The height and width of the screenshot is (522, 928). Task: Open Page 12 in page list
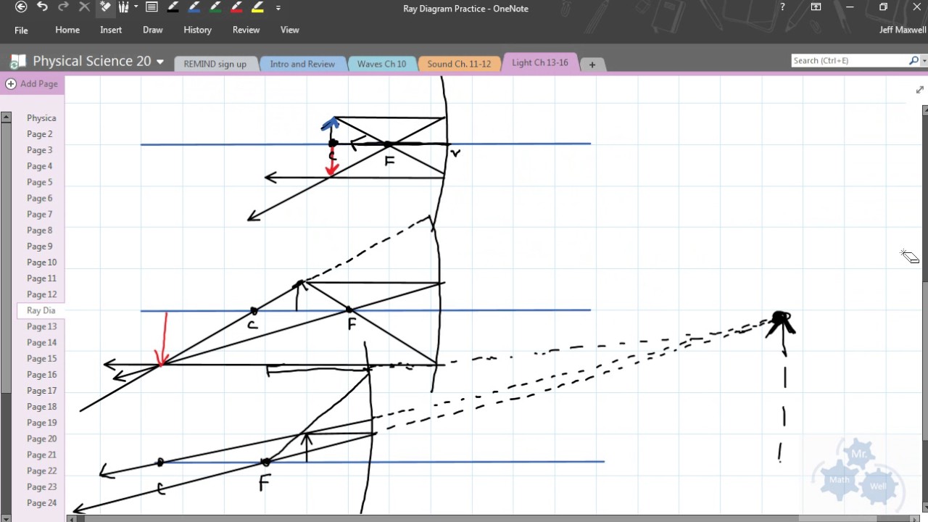(x=41, y=294)
